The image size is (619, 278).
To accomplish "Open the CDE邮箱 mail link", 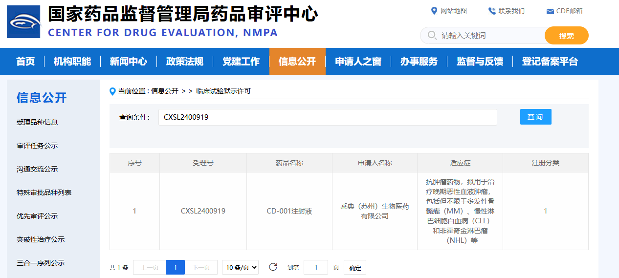I will point(564,11).
